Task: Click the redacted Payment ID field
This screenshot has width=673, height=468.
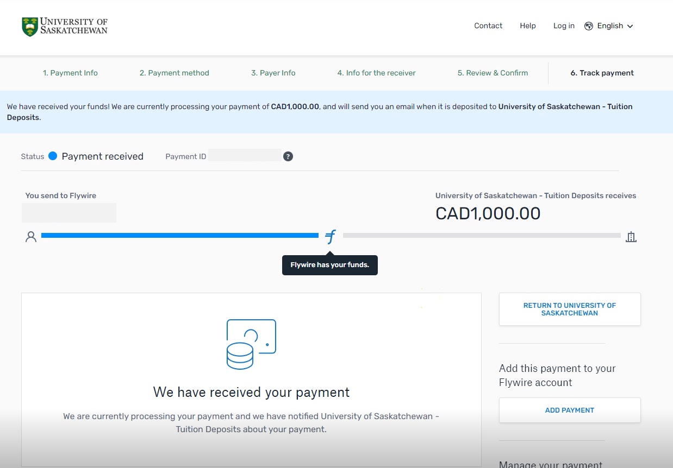Action: tap(245, 155)
